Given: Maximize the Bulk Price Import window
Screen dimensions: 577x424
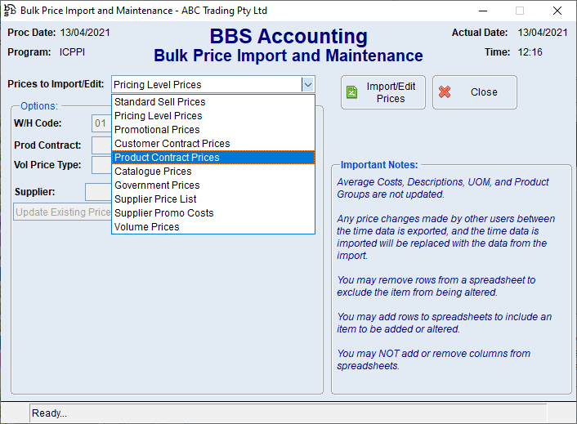Looking at the screenshot, I should (x=519, y=11).
